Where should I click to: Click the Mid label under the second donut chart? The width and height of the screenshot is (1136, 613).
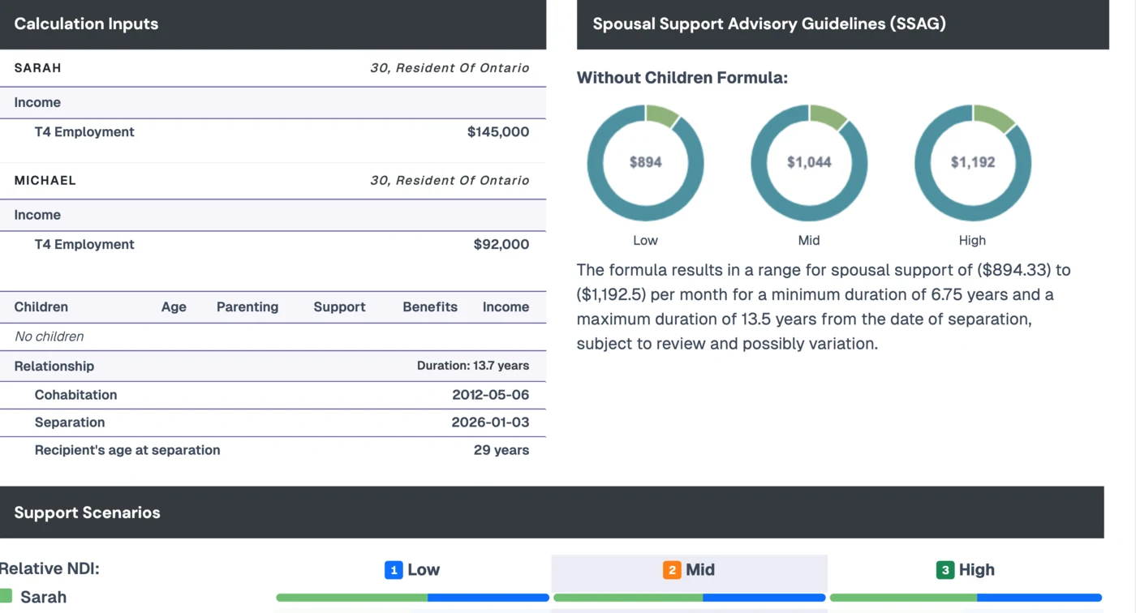809,241
